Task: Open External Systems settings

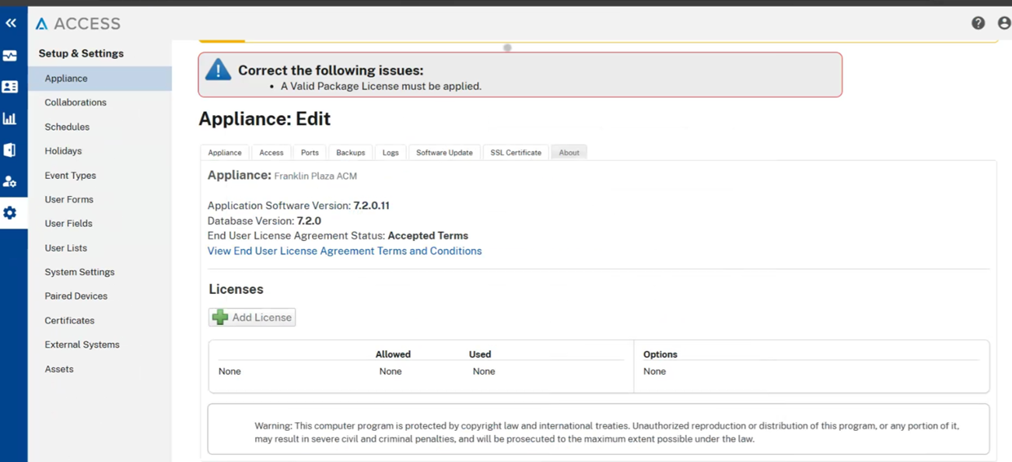Action: pyautogui.click(x=82, y=345)
